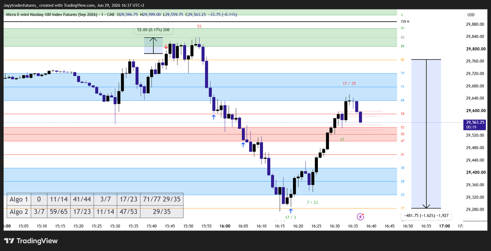The width and height of the screenshot is (491, 251).
Task: Click the 16:35 time axis label
Action: (x=353, y=226)
